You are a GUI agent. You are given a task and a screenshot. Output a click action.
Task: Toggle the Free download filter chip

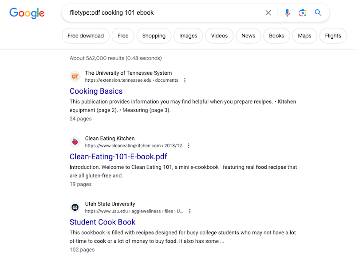[85, 36]
